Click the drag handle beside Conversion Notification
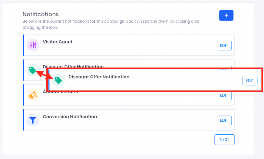The width and height of the screenshot is (264, 159). pos(23,120)
